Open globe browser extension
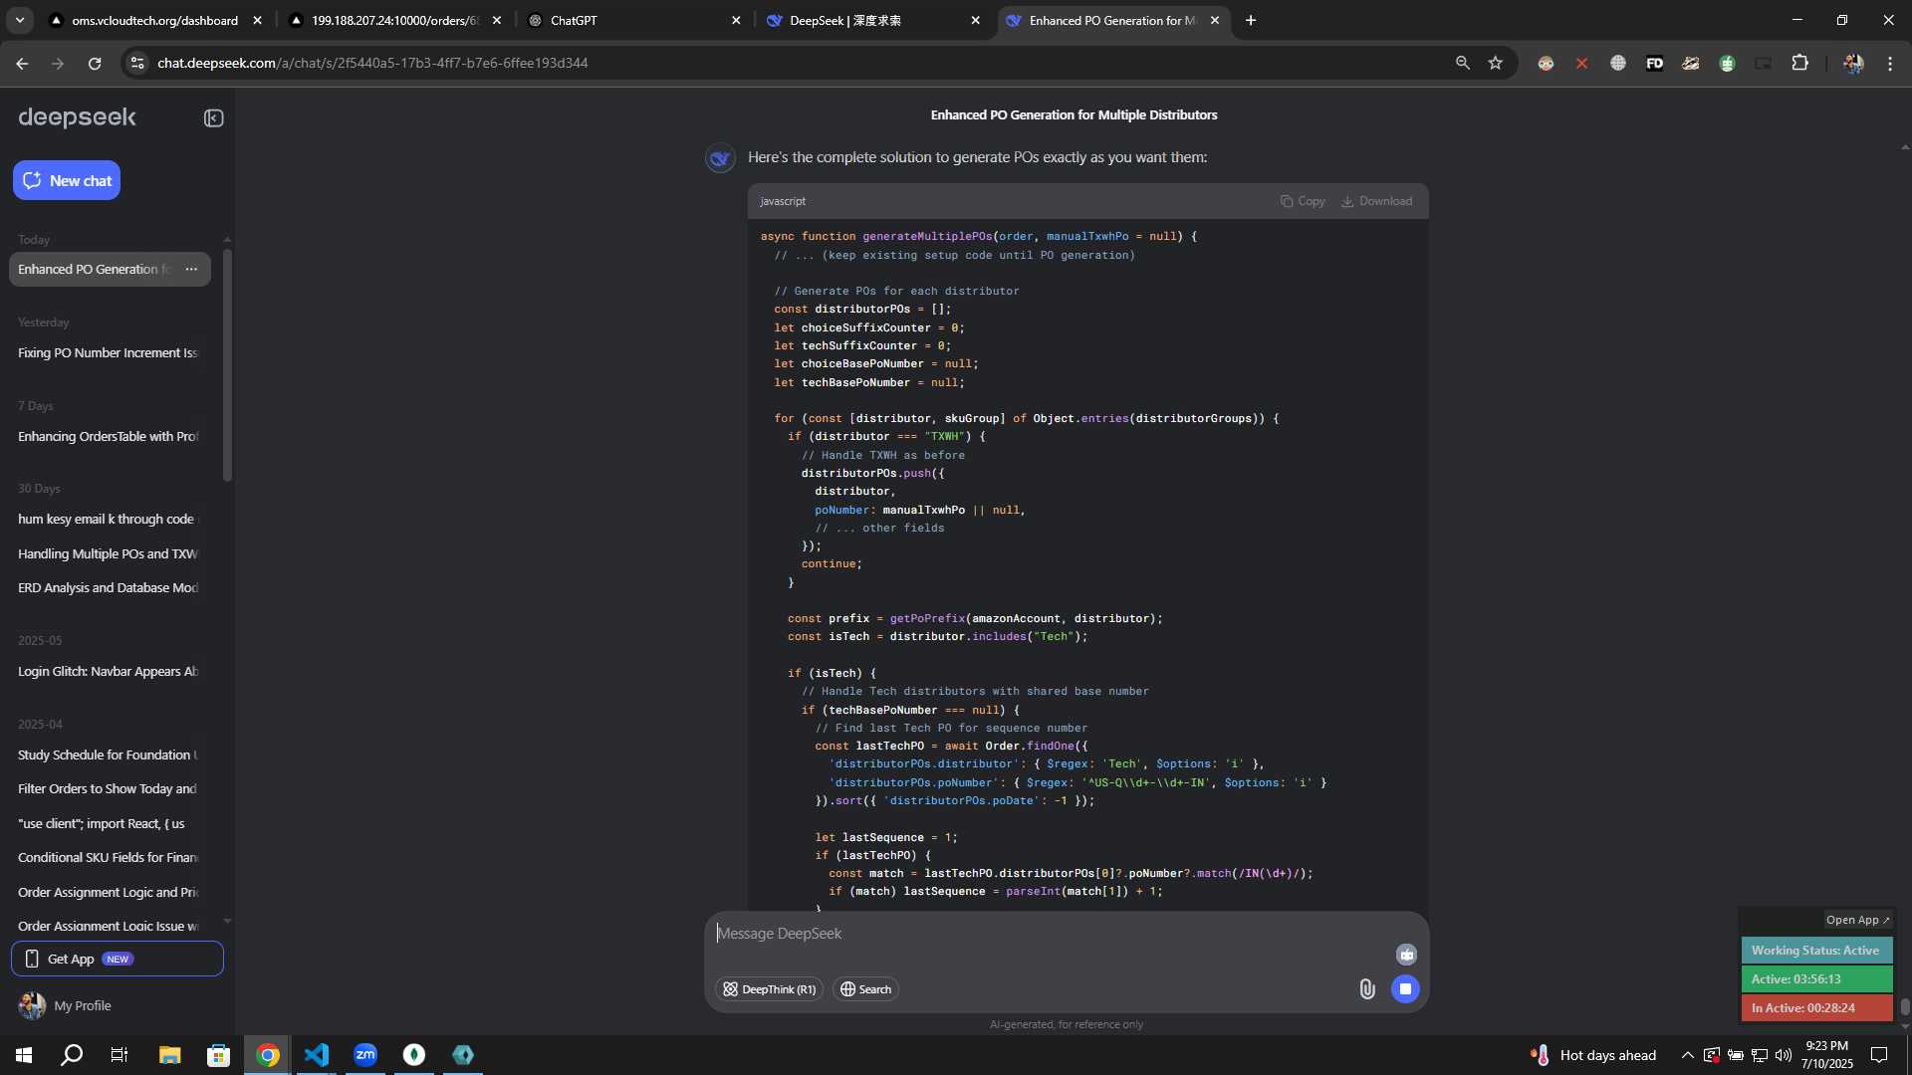Viewport: 1912px width, 1075px height. 1618,63
